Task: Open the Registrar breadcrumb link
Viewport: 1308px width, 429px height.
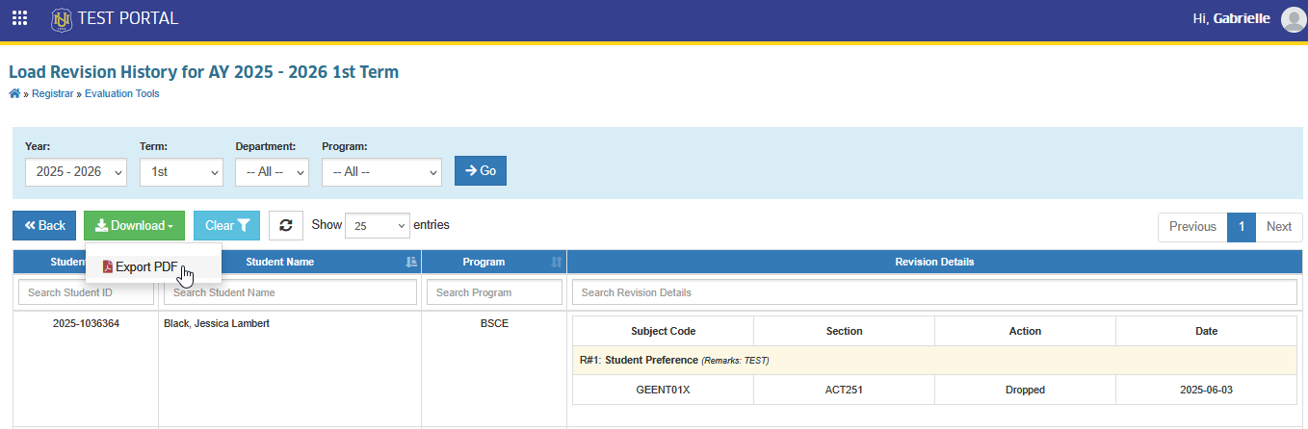Action: (52, 93)
